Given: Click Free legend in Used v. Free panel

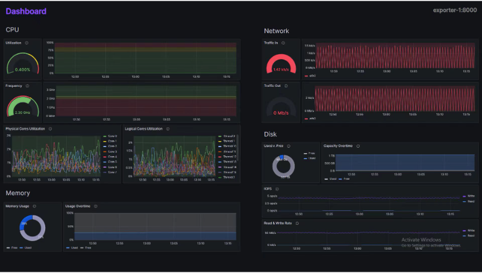Looking at the screenshot, I should click(309, 154).
